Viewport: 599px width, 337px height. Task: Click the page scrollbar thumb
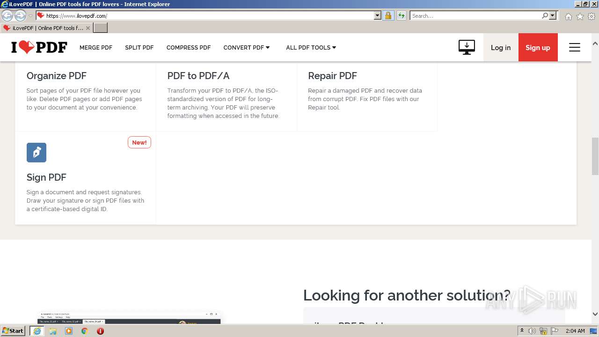pyautogui.click(x=595, y=156)
